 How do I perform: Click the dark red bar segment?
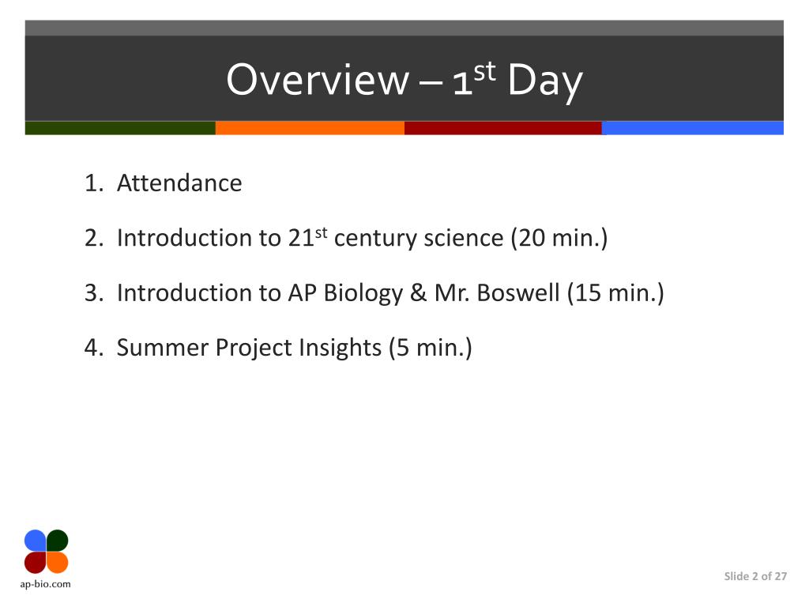pos(503,128)
